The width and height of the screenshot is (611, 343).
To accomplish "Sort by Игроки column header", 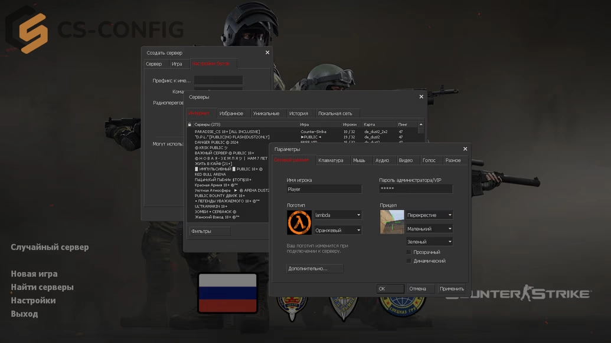I will pyautogui.click(x=352, y=124).
